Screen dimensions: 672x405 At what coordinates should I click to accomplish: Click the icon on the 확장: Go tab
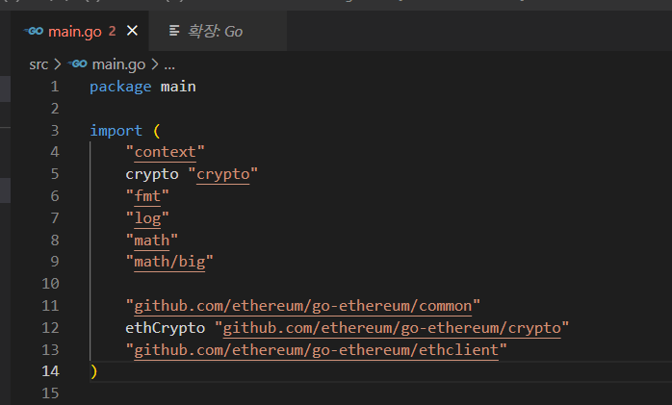point(174,32)
